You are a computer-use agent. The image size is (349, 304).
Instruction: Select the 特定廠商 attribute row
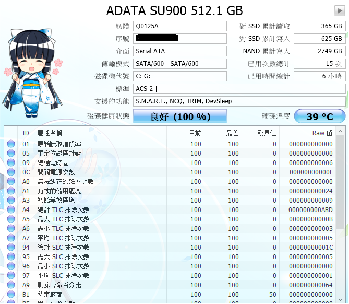(x=170, y=294)
